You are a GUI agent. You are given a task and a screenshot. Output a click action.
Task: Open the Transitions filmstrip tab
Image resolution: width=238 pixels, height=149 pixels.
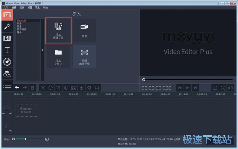tap(7, 38)
